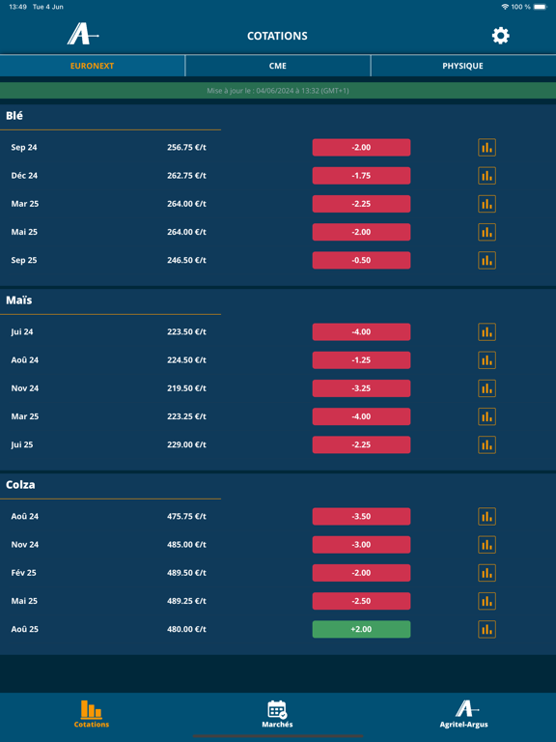Open chart for Colza Mai 25
This screenshot has height=742, width=556.
point(486,601)
